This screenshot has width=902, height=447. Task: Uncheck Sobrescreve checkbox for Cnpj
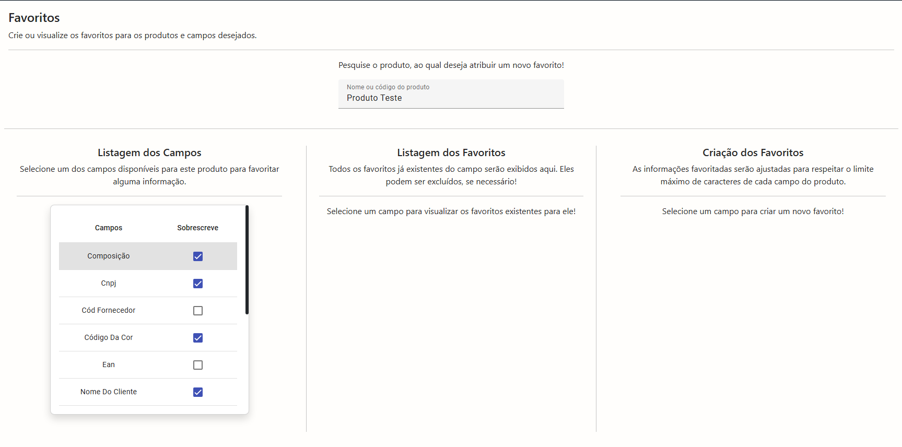pos(198,284)
